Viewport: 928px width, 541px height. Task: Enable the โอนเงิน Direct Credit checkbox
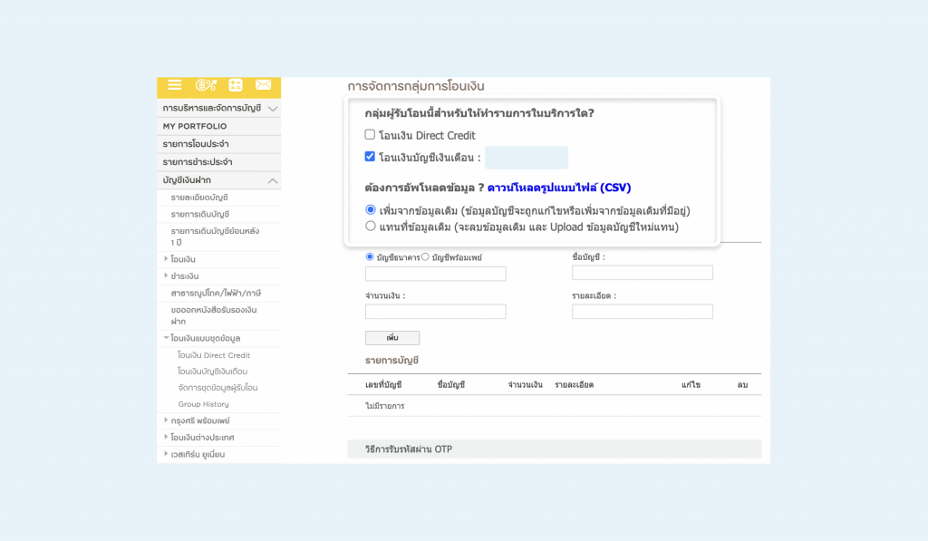(370, 134)
